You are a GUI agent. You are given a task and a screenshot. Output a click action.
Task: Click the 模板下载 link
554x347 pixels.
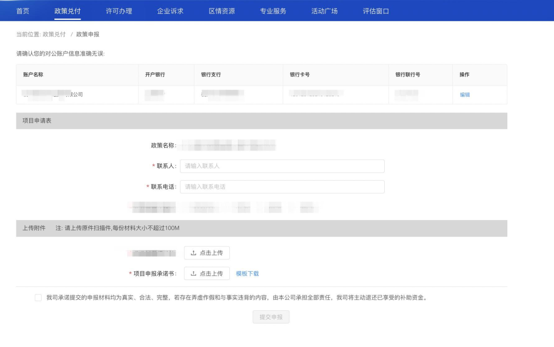tap(247, 274)
